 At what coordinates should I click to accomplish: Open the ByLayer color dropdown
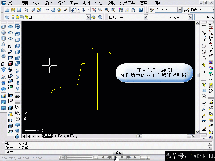(145, 17)
